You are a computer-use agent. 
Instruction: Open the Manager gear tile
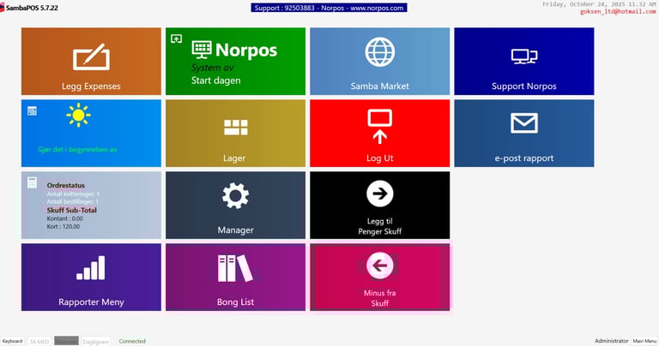[235, 205]
